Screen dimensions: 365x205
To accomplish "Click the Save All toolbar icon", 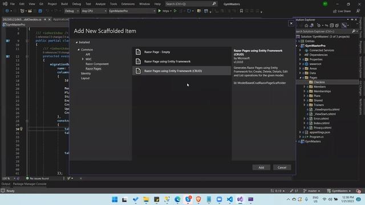I will [x=40, y=11].
